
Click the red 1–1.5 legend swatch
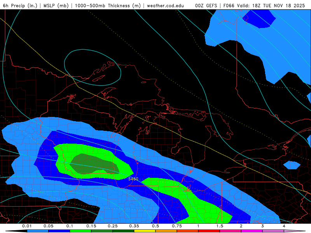tap(209, 231)
